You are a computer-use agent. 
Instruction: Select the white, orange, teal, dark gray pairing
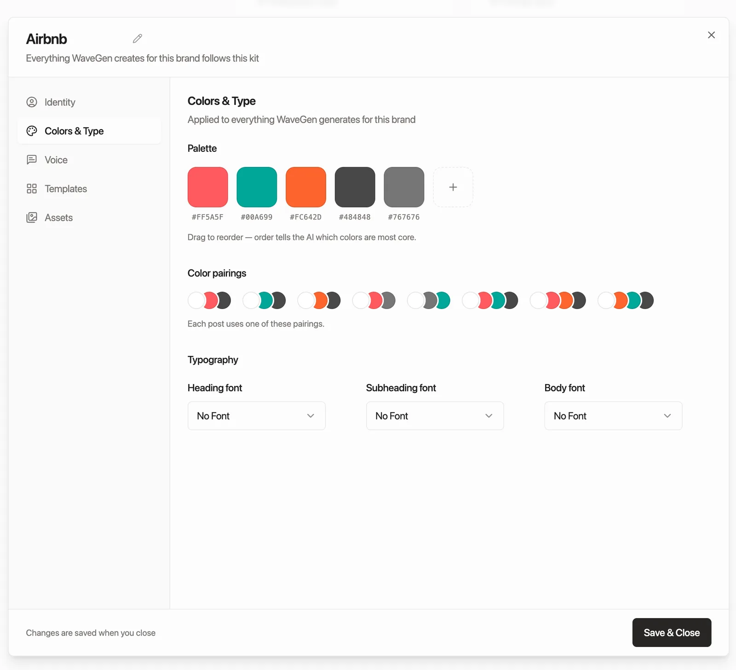[626, 300]
